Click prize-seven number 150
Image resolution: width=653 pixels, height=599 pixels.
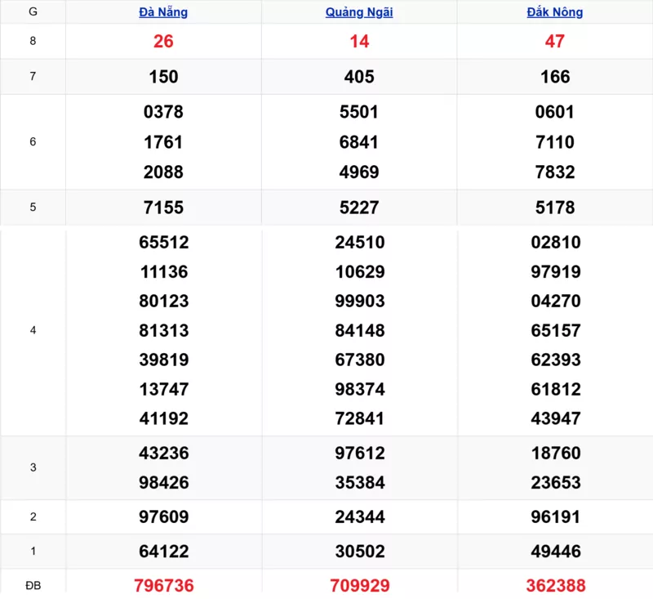163,77
